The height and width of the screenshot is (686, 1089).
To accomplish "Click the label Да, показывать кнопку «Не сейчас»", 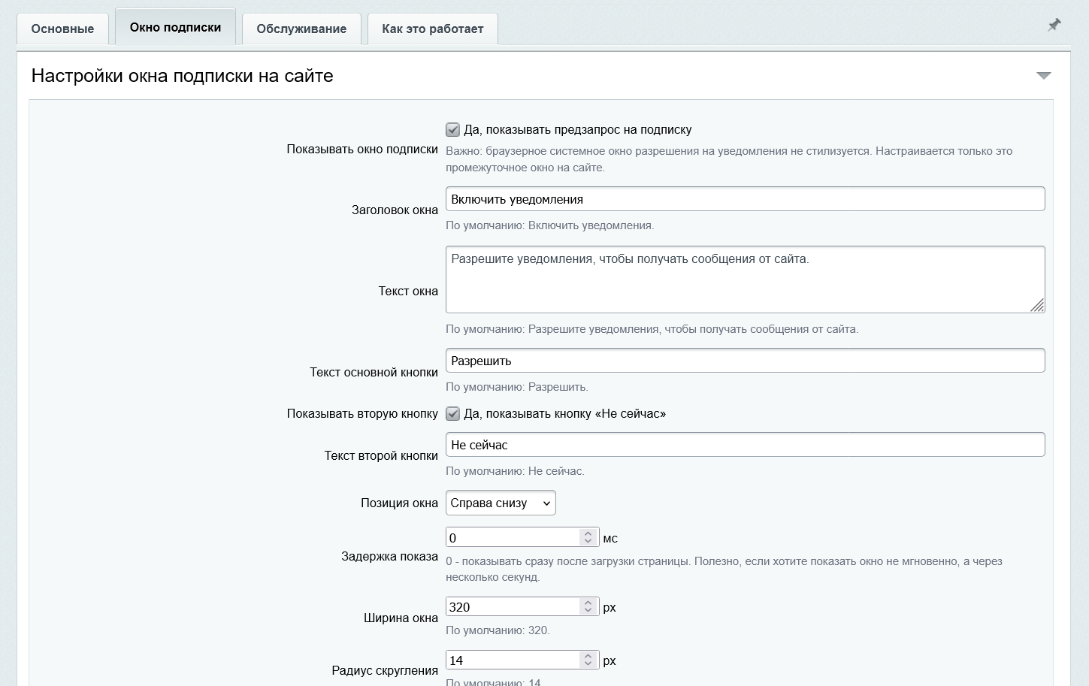I will [565, 414].
